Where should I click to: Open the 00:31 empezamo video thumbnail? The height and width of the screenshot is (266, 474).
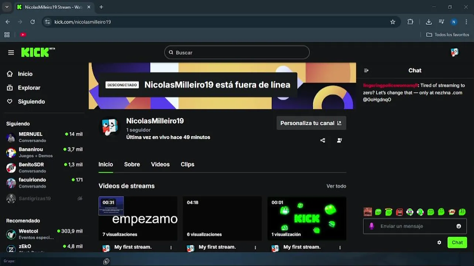[138, 218]
